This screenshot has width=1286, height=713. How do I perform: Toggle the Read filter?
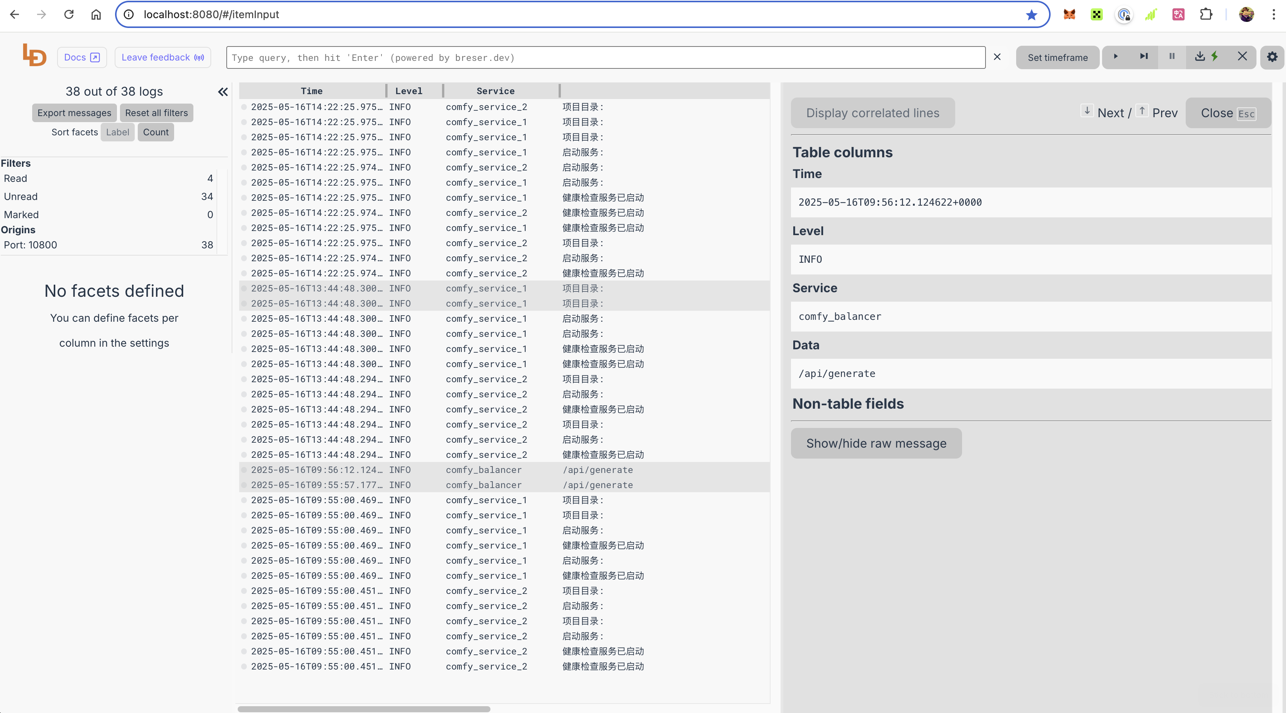[108, 178]
